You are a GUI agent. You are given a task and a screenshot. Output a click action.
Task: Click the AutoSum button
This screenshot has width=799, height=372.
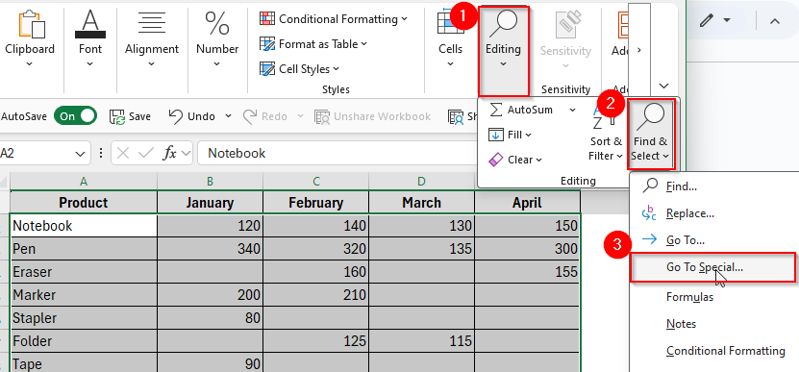point(521,110)
